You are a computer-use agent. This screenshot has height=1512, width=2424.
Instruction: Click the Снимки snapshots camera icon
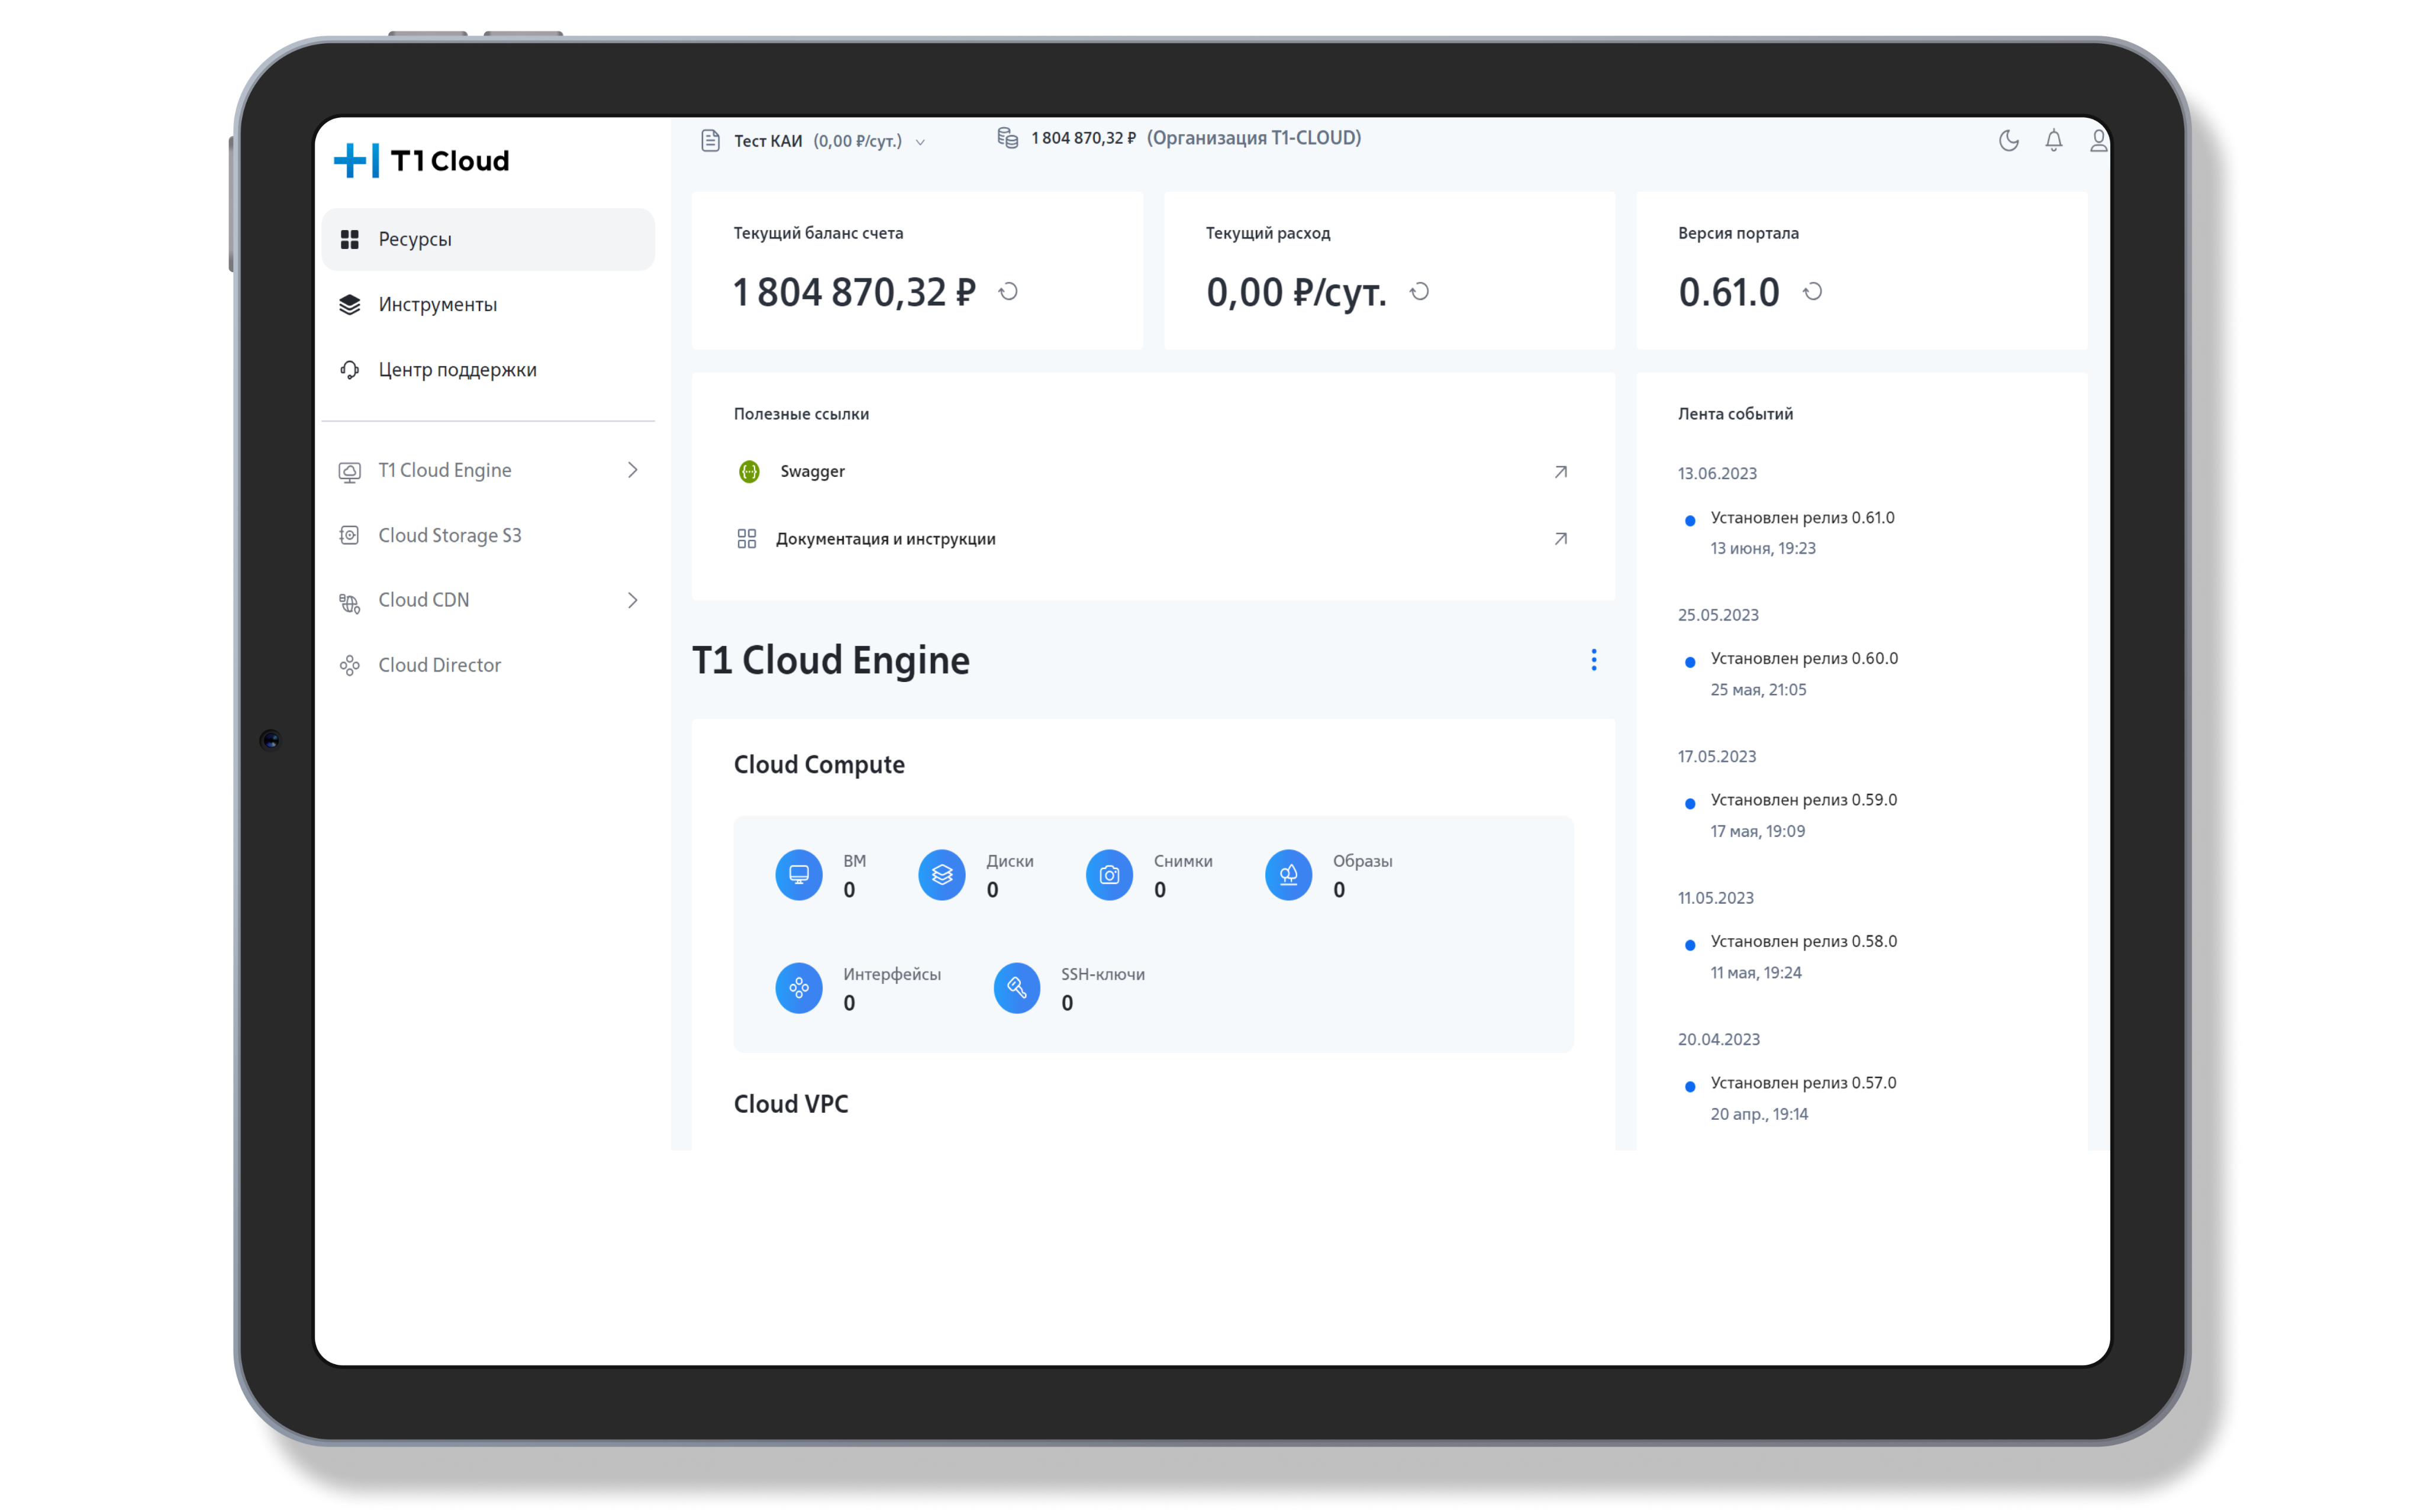tap(1110, 875)
